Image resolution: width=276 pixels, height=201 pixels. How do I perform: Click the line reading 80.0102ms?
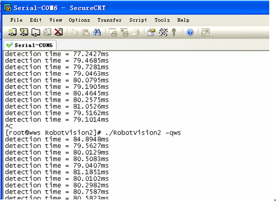57,179
